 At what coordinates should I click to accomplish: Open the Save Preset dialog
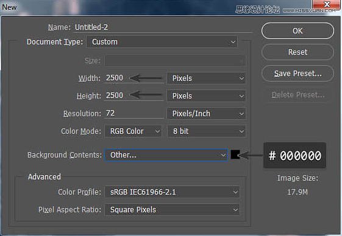tap(297, 74)
